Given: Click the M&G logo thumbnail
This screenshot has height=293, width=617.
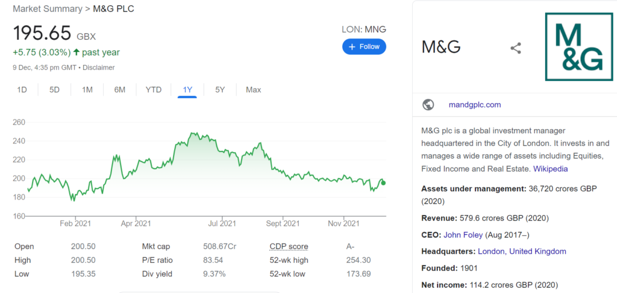Looking at the screenshot, I should click(x=579, y=46).
